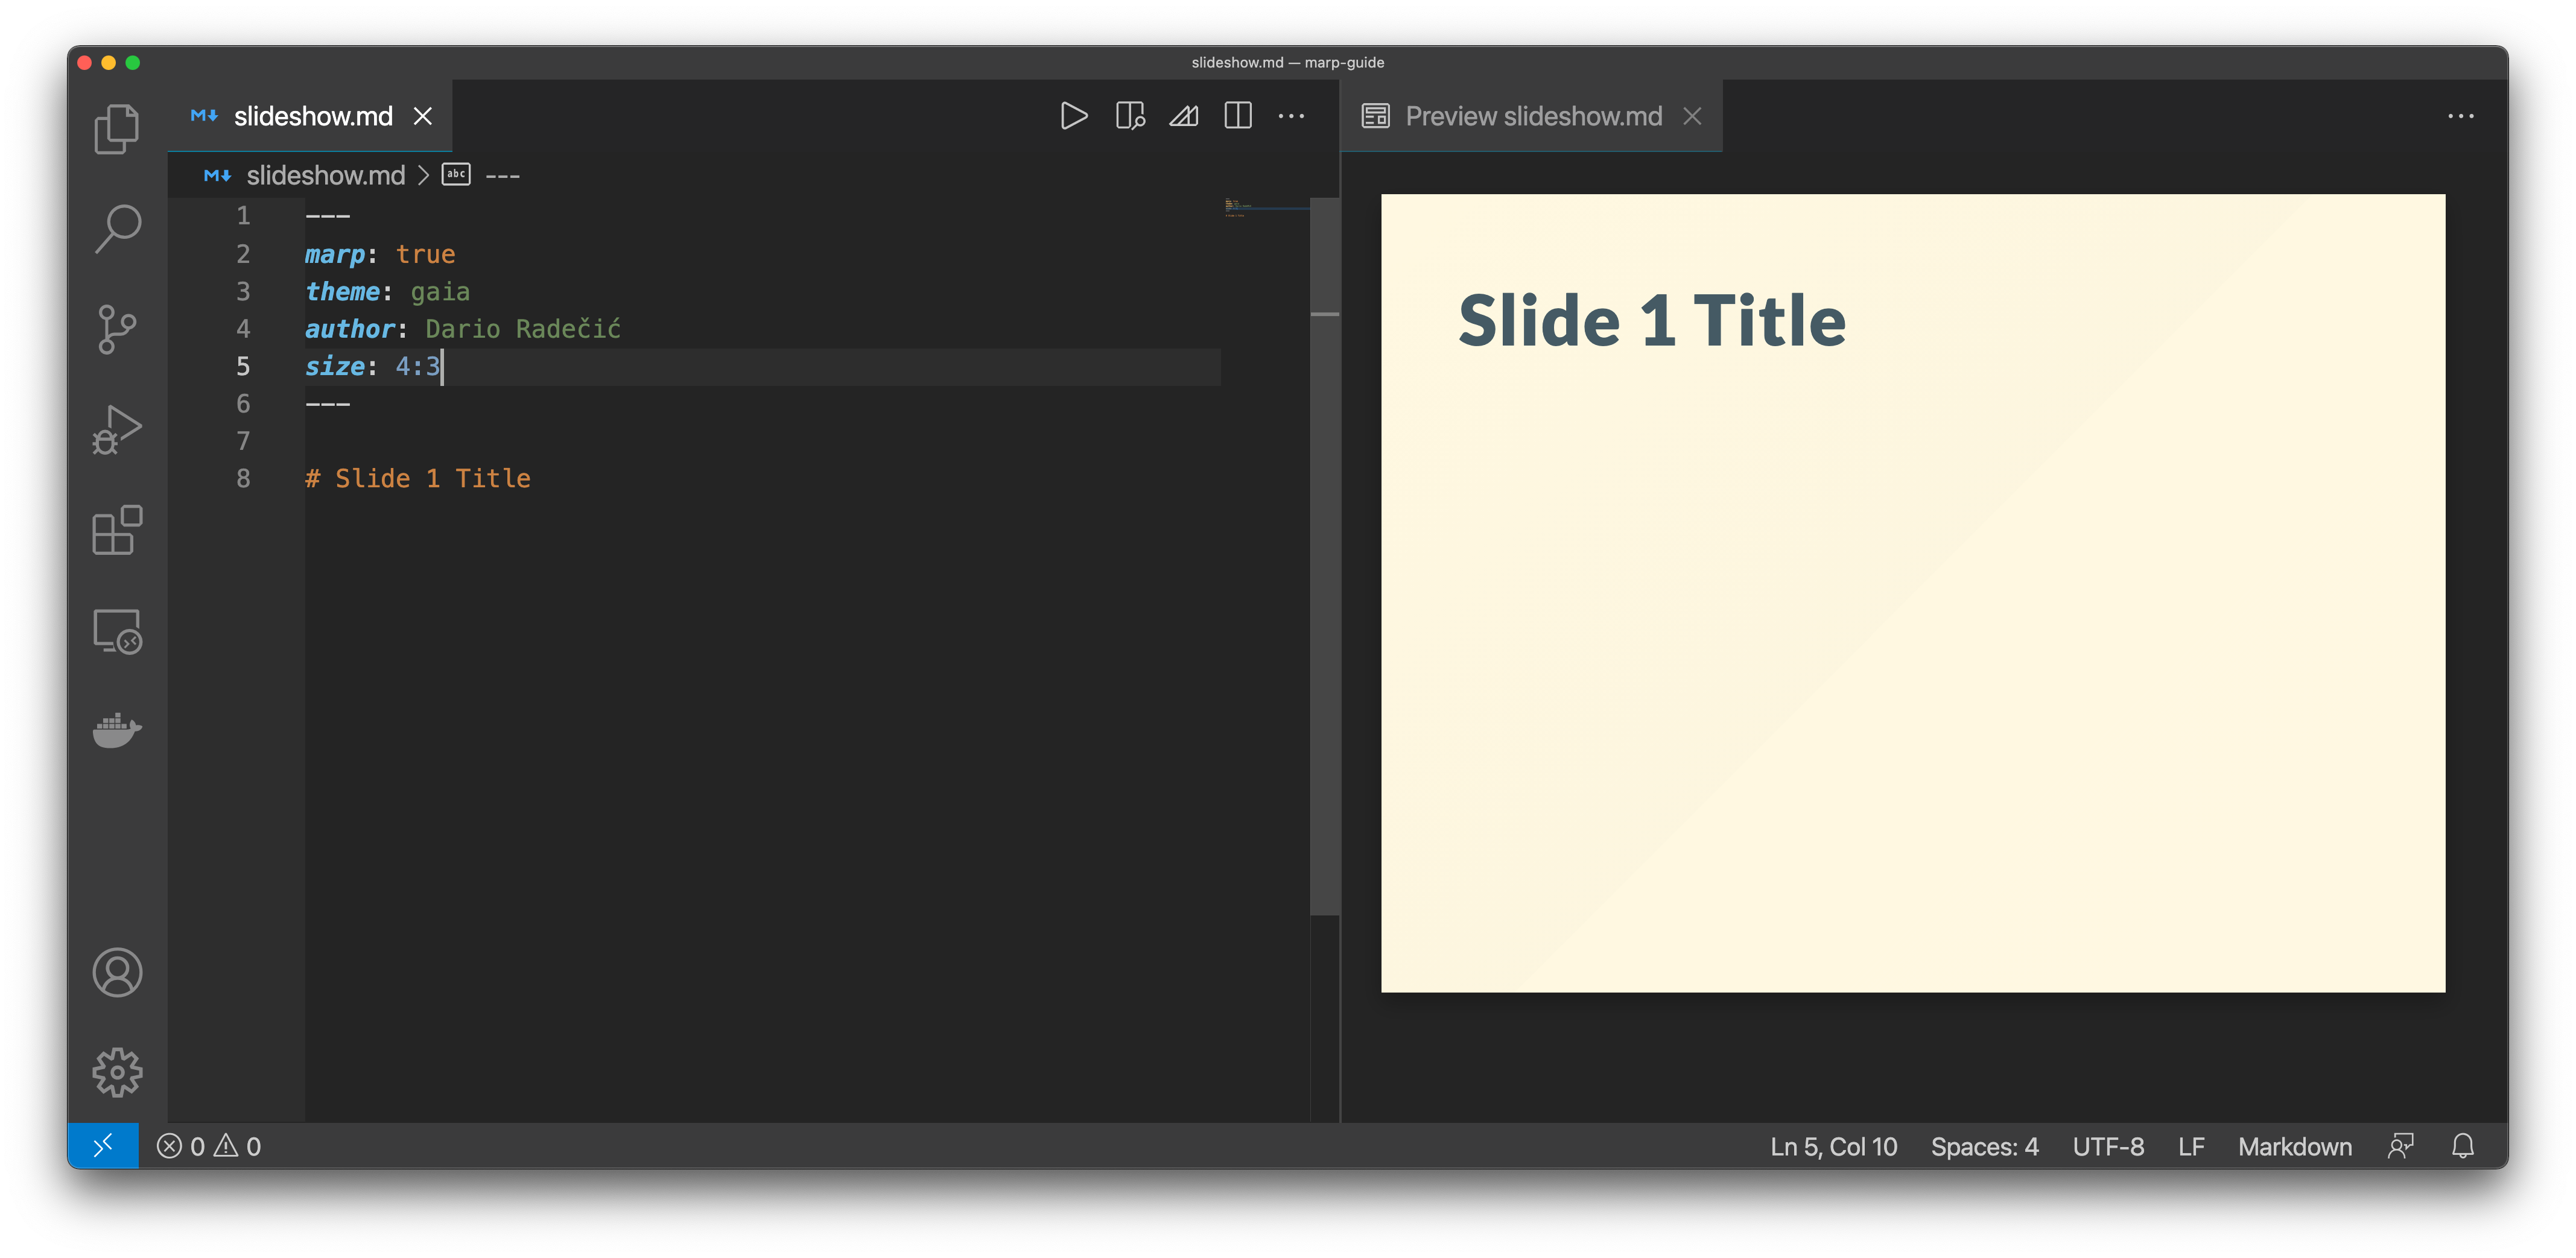2576x1258 pixels.
Task: Switch to the slideshow.md editor tab
Action: tap(312, 116)
